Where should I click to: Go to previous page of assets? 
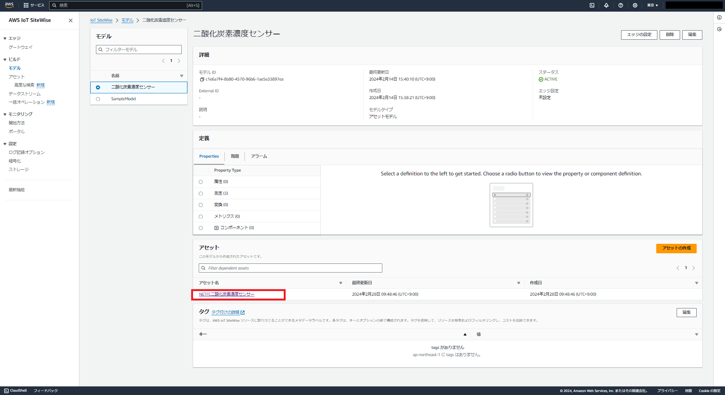click(x=678, y=268)
